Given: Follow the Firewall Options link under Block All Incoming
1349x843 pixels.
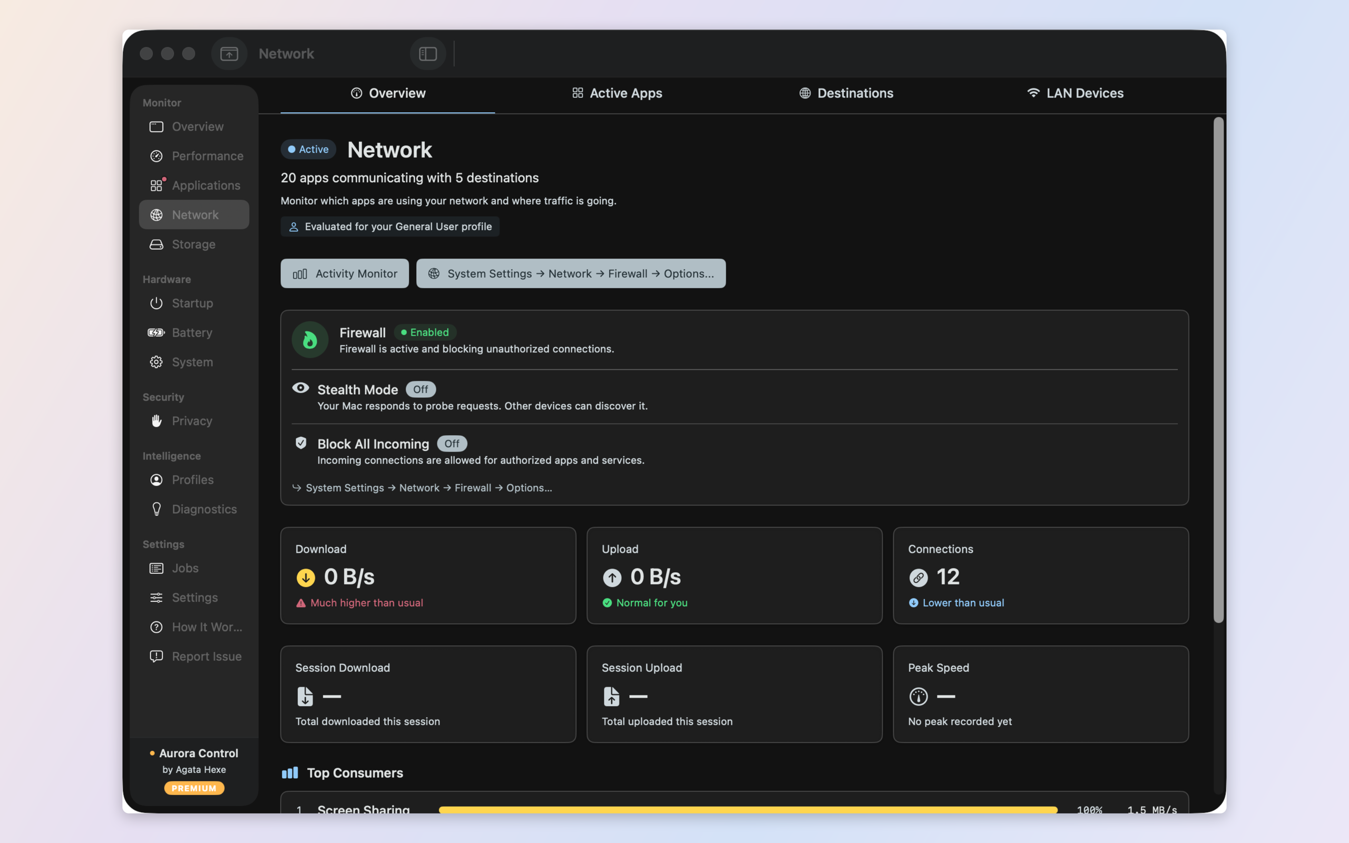Looking at the screenshot, I should (422, 488).
